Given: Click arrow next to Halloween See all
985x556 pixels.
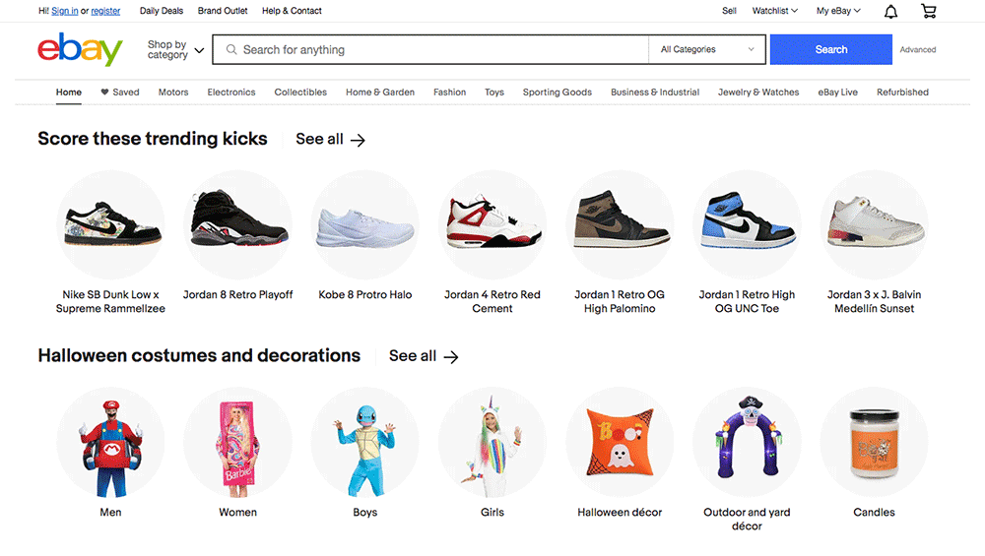Looking at the screenshot, I should [x=451, y=356].
